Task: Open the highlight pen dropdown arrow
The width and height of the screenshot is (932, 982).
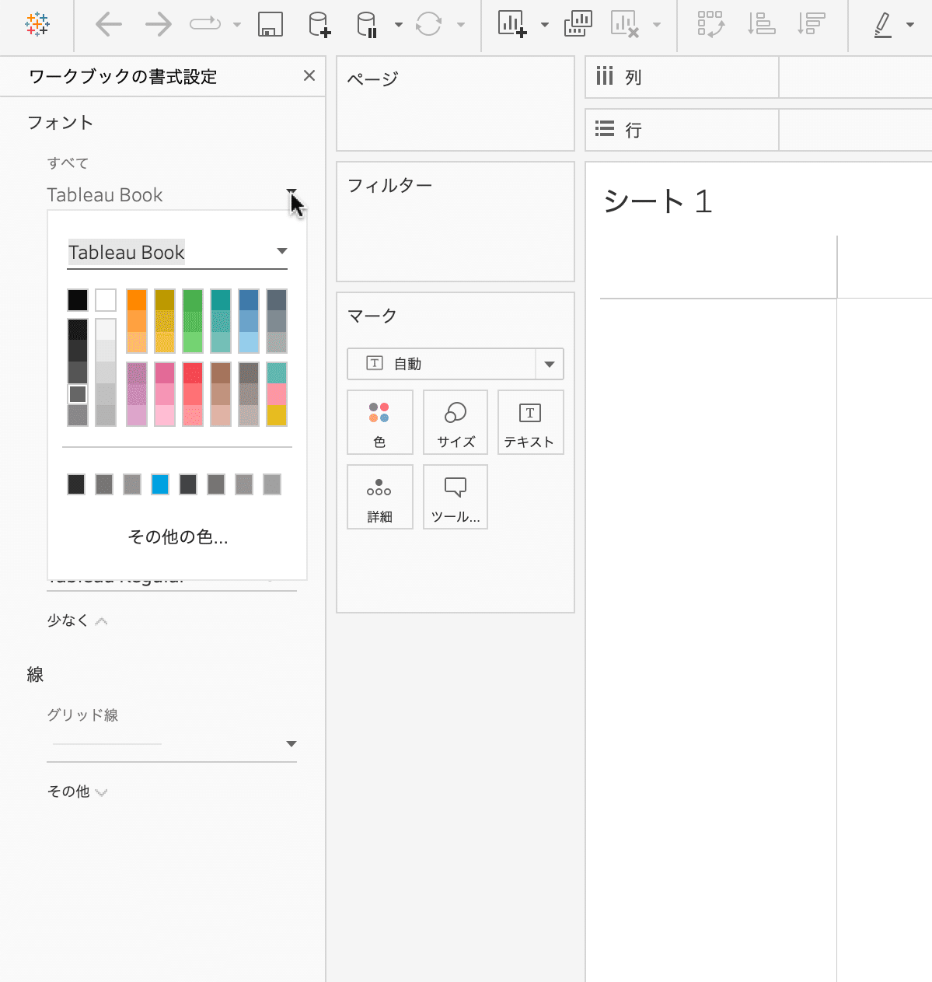Action: (x=909, y=25)
